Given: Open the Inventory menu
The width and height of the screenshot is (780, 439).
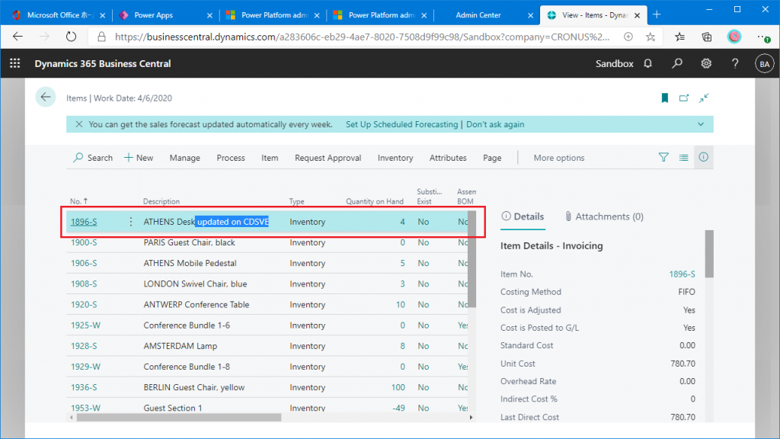Looking at the screenshot, I should click(395, 158).
